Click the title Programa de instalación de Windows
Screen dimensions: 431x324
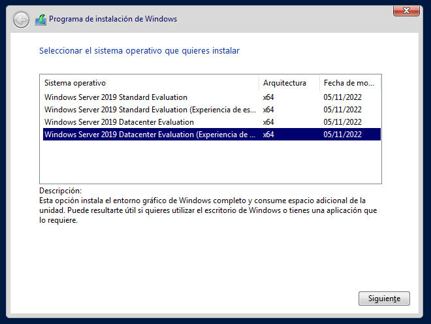[x=113, y=19]
